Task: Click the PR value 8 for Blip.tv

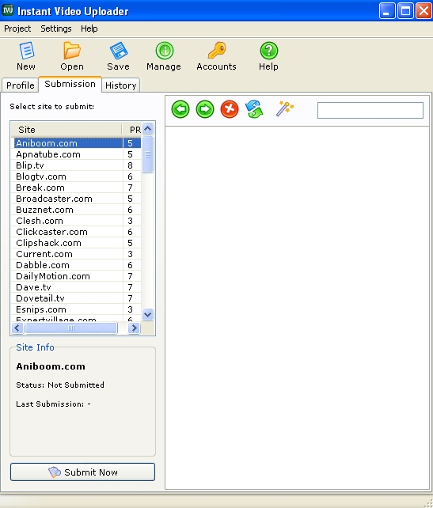Action: pyautogui.click(x=130, y=165)
